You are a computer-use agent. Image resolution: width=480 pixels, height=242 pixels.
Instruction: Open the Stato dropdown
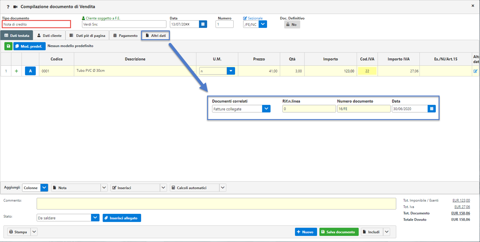point(95,218)
